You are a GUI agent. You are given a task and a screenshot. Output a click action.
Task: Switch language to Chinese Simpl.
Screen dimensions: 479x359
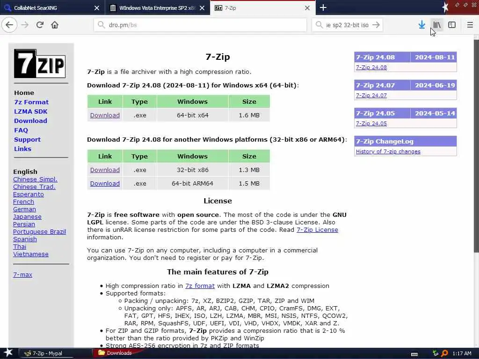35,179
